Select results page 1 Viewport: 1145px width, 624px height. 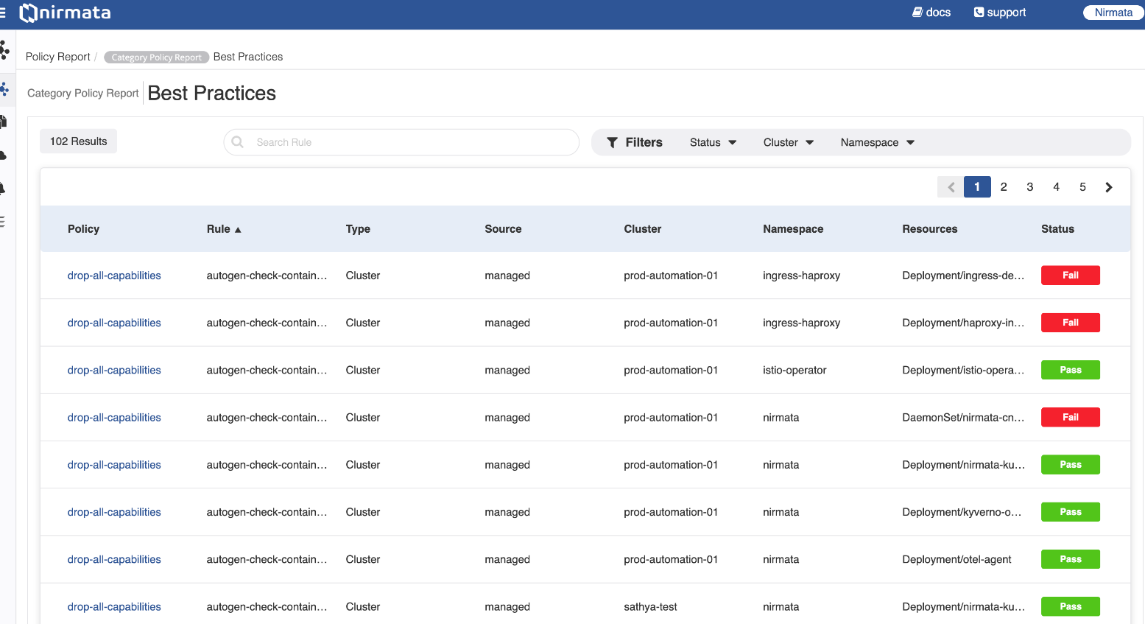coord(977,187)
